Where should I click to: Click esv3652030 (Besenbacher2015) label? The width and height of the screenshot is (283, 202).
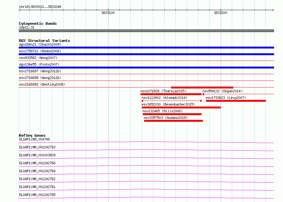[168, 104]
